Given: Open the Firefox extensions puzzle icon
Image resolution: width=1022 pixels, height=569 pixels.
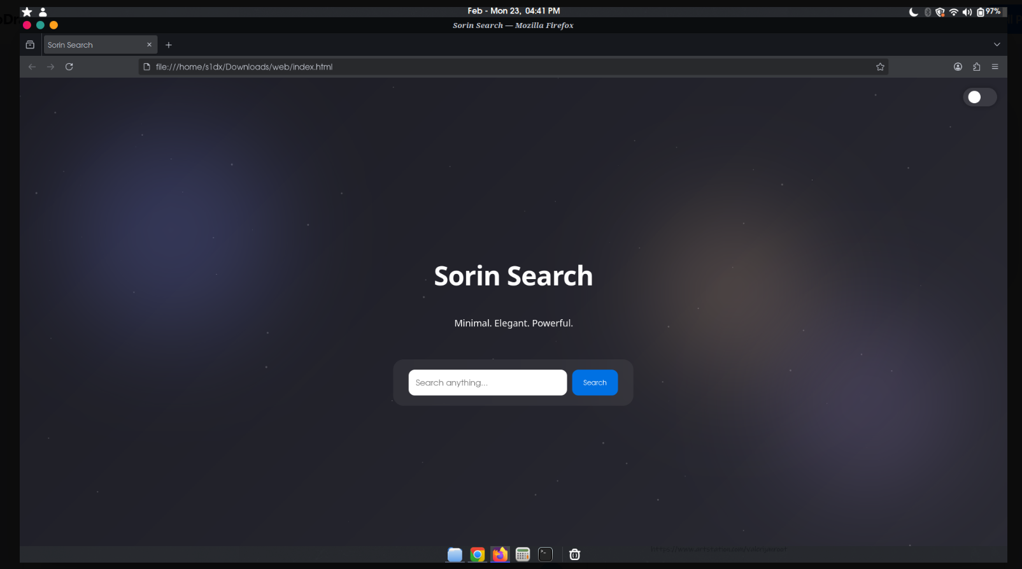Looking at the screenshot, I should click(976, 67).
